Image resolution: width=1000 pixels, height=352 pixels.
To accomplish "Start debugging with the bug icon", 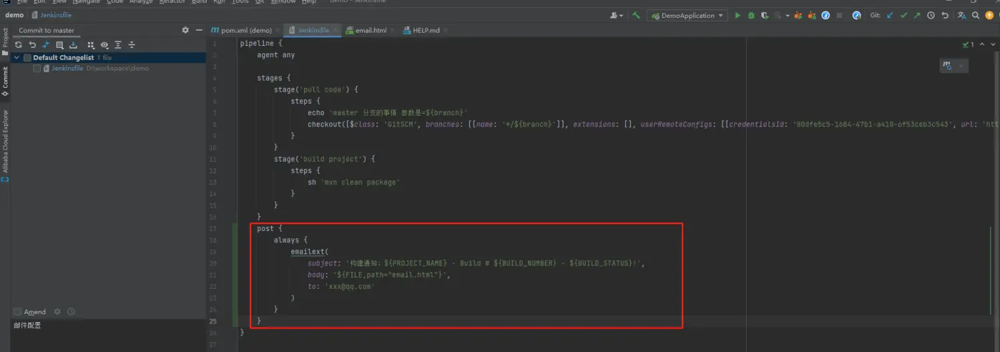I will click(x=751, y=15).
